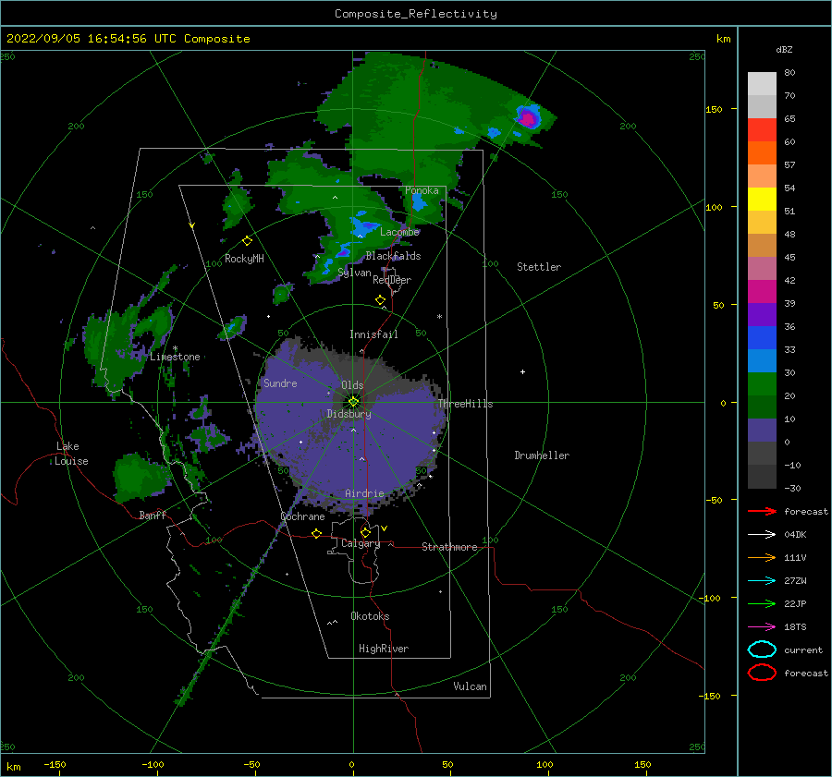Click the Drumheller city label
This screenshot has width=832, height=777.
(542, 455)
